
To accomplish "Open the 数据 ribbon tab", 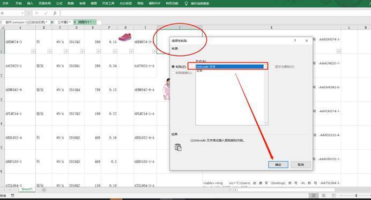I will pyautogui.click(x=71, y=3).
